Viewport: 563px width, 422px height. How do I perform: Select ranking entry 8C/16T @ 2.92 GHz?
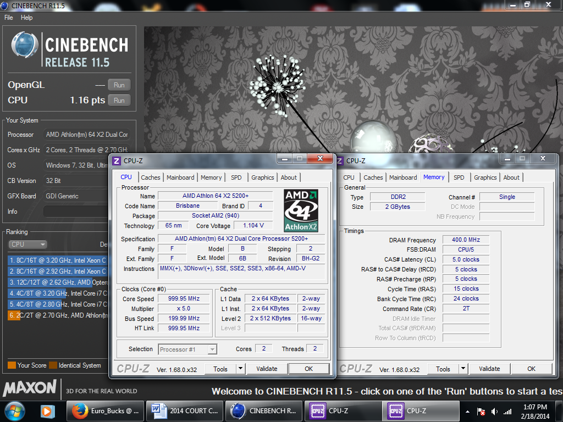57,271
